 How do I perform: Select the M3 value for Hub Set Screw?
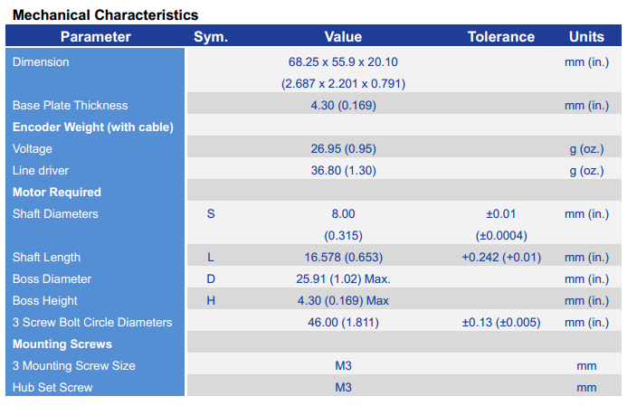(x=343, y=388)
